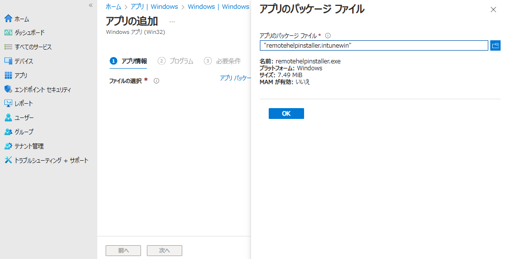The height and width of the screenshot is (259, 505).
Task: Click the ダッシュボード sidebar menu item
Action: (29, 32)
